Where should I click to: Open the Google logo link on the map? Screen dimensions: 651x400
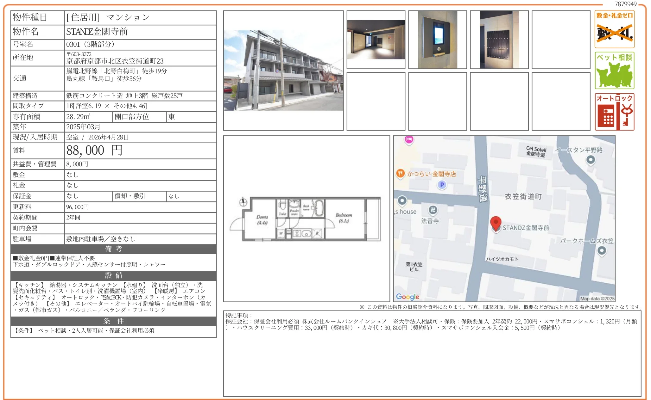(408, 297)
